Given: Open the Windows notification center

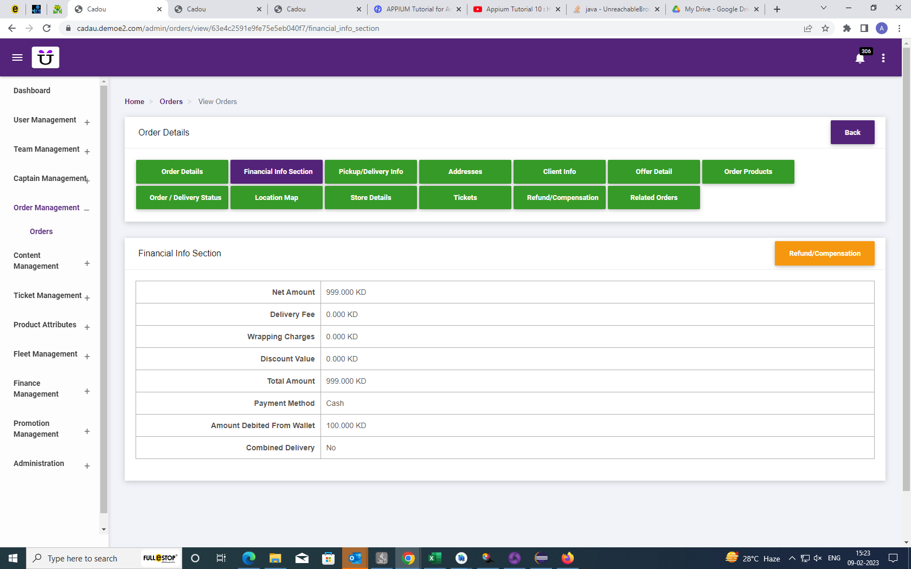Looking at the screenshot, I should [893, 558].
